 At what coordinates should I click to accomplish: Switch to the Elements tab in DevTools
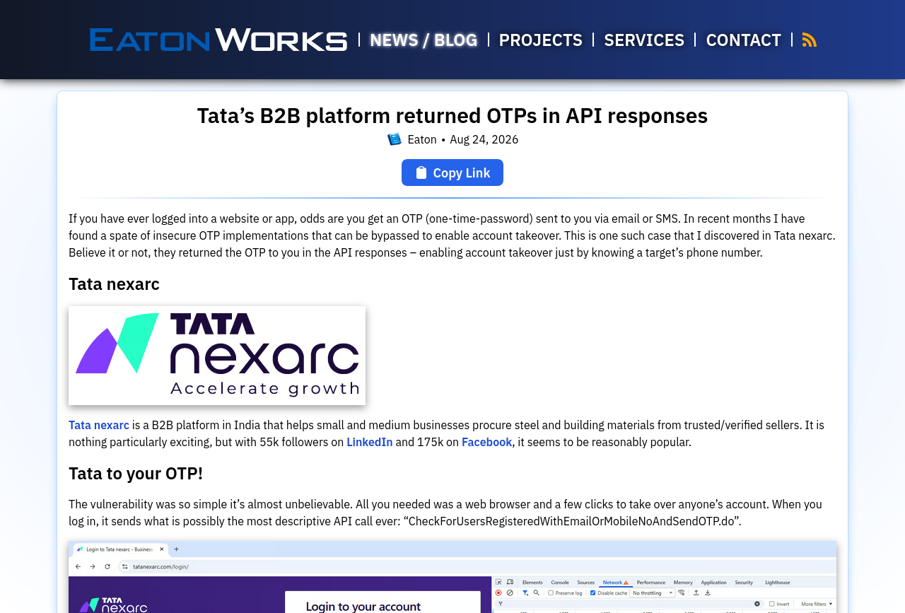(532, 582)
